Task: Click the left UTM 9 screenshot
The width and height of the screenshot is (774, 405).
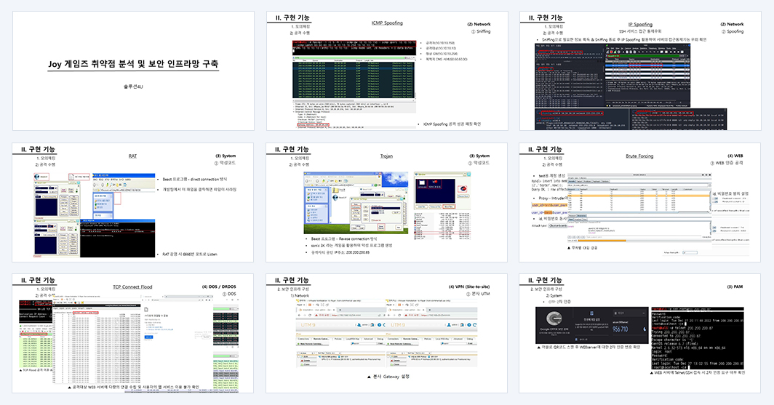Action: click(340, 332)
